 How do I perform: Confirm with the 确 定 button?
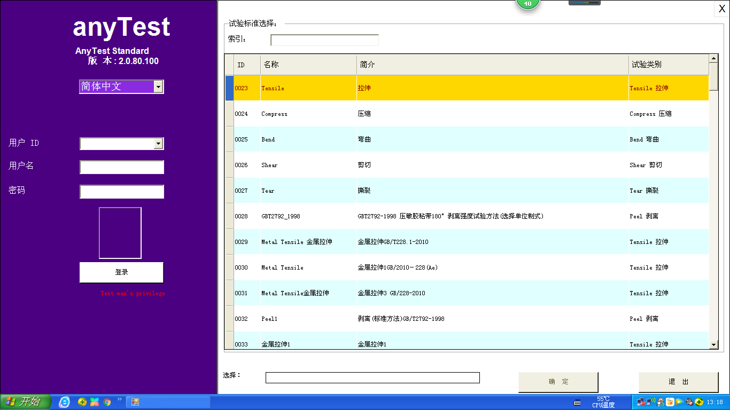point(558,382)
